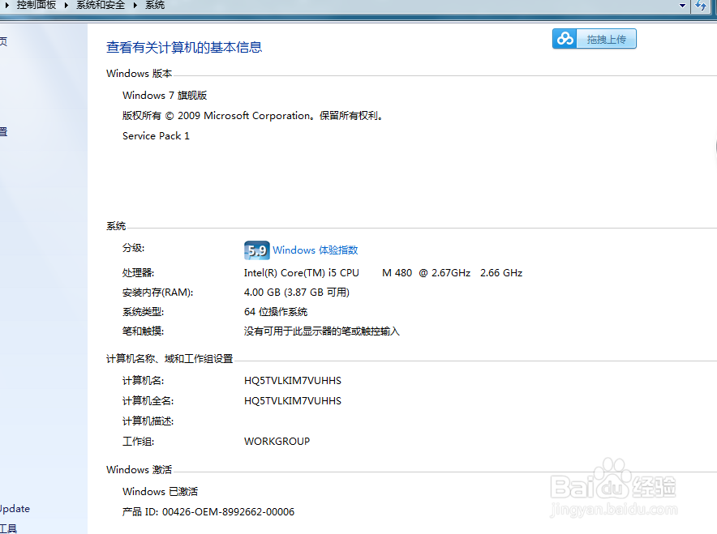Click the Intel Core i5 processor value
This screenshot has width=717, height=534.
pos(383,273)
